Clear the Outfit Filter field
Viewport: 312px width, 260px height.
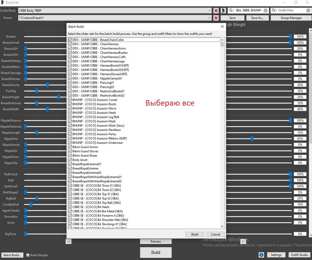click(309, 10)
